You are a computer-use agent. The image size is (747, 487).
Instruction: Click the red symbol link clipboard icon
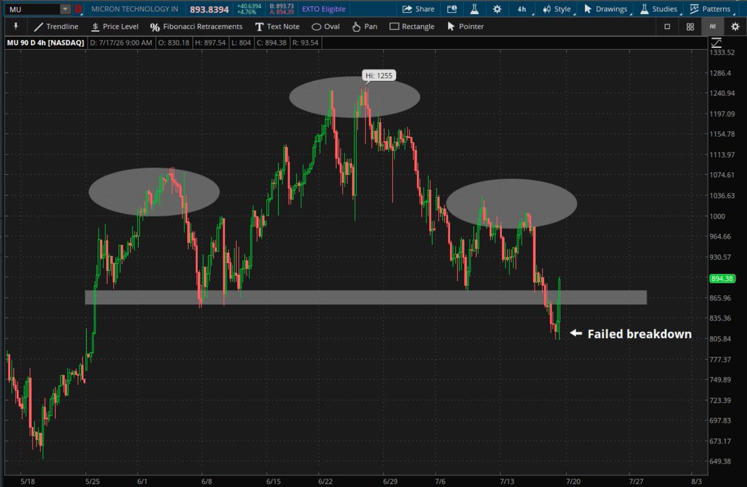78,9
